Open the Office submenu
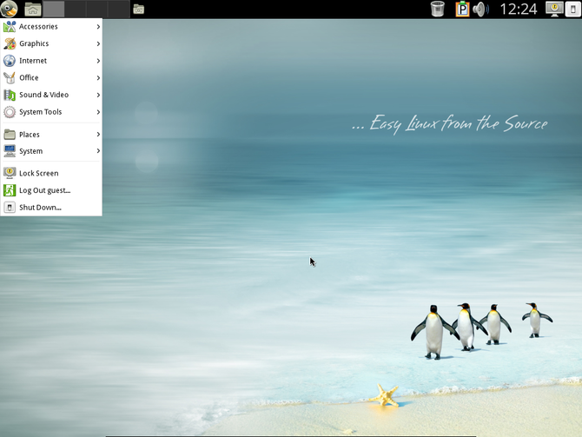Screen dimensions: 582x437 tap(51, 78)
